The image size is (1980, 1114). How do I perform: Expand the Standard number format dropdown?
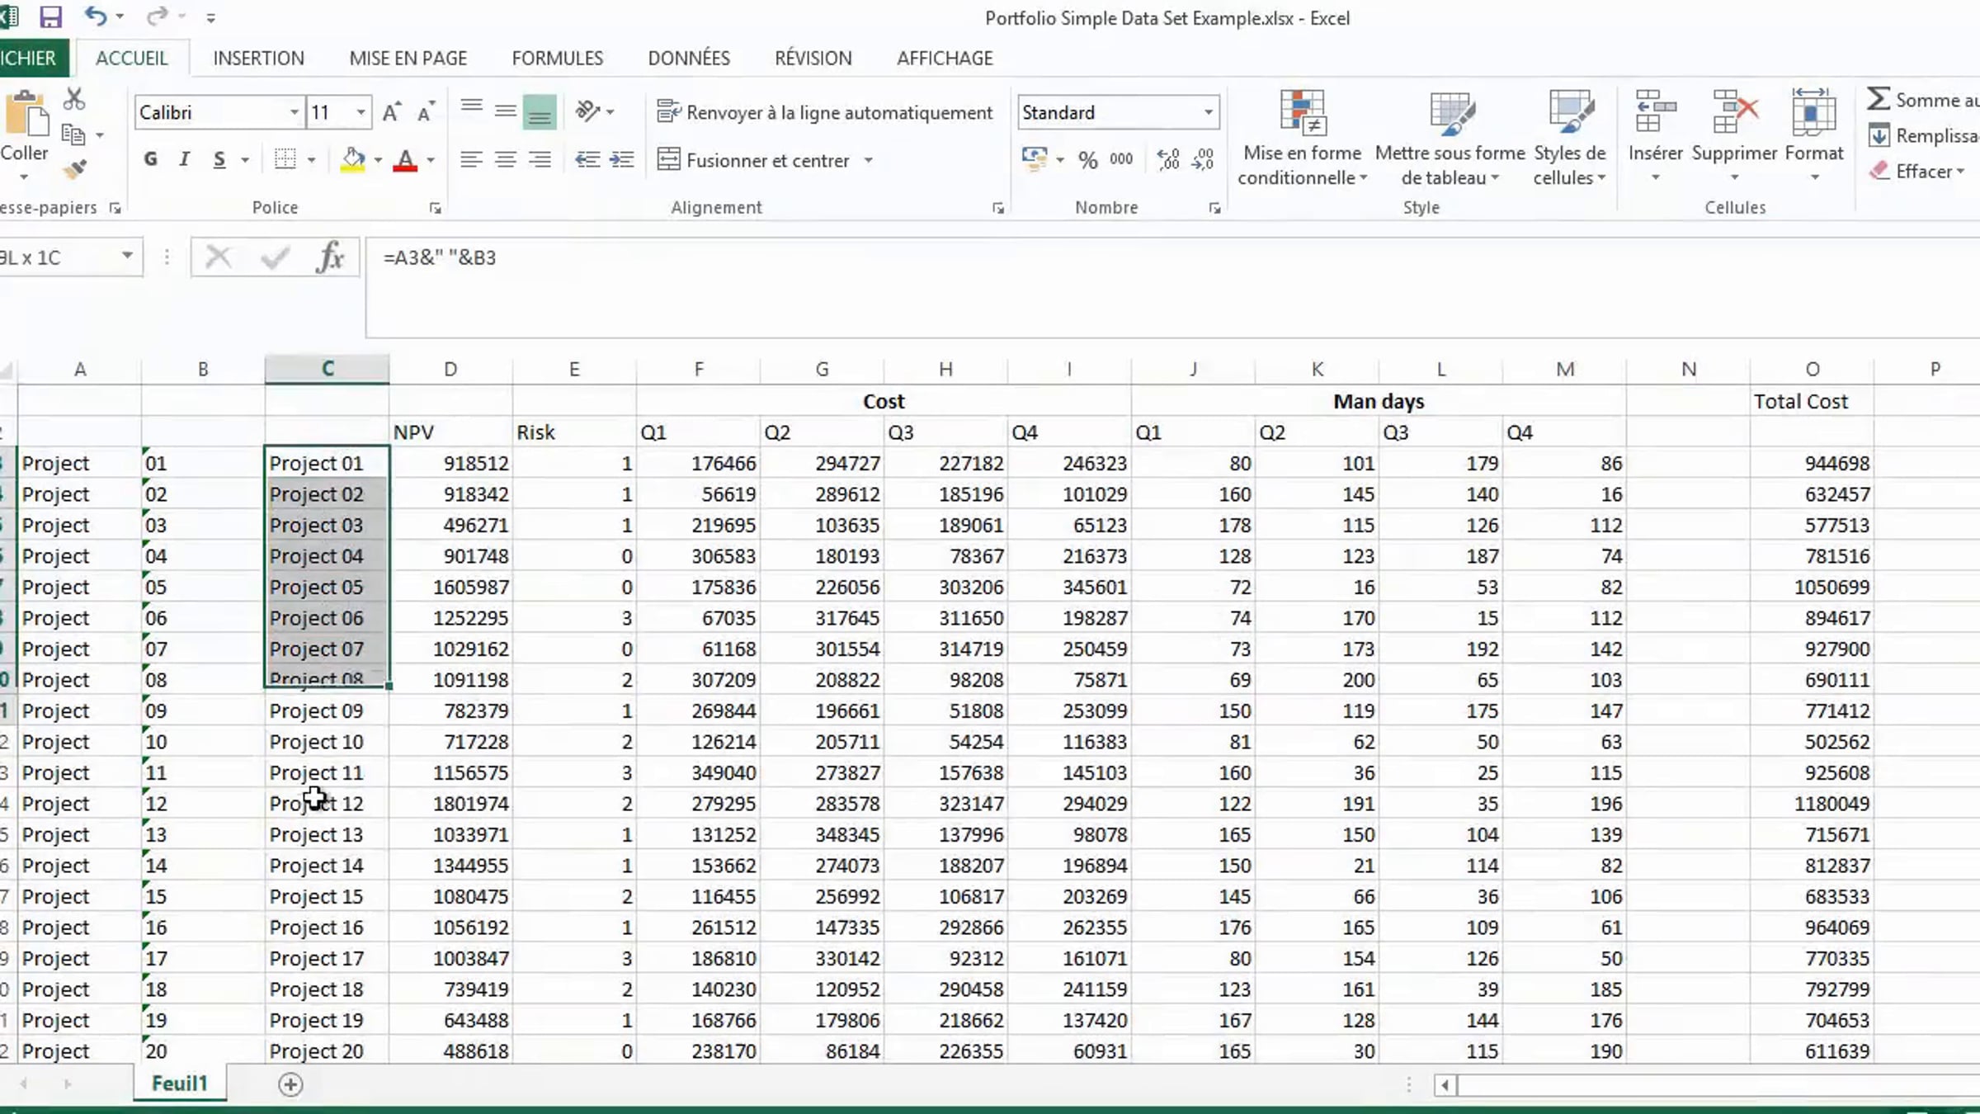(x=1208, y=112)
